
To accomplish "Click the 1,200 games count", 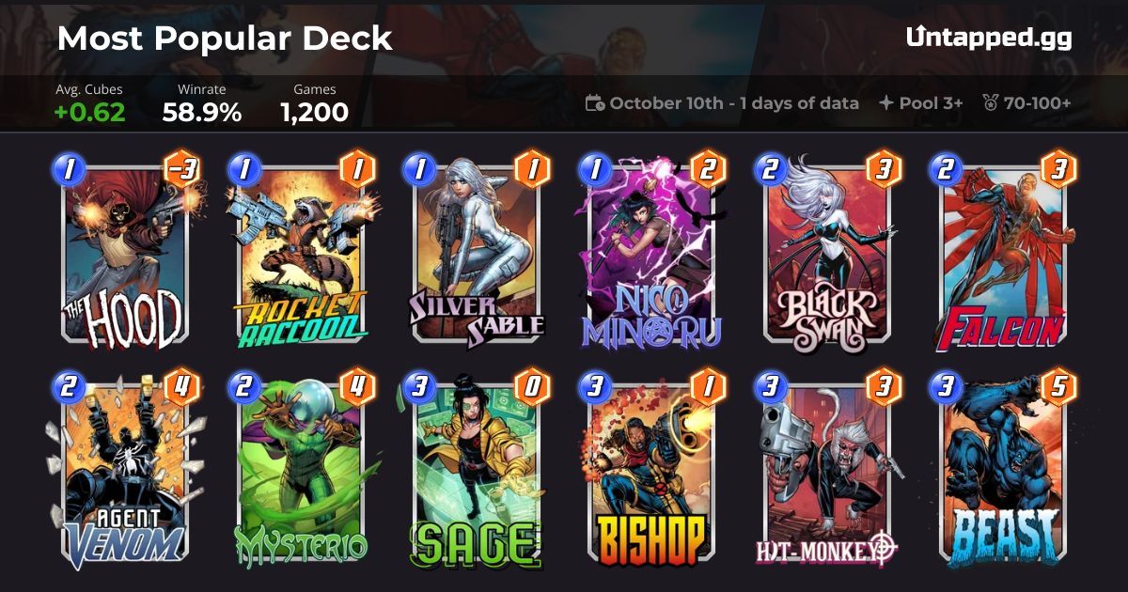I will (314, 113).
